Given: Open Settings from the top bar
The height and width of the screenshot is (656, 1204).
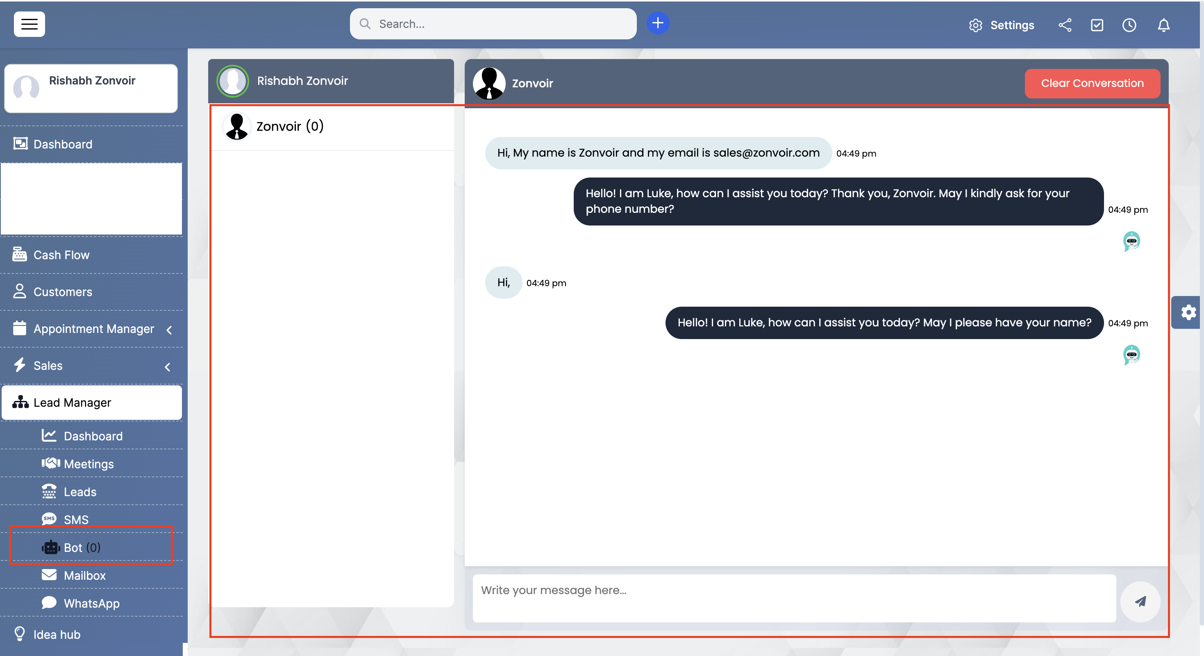Looking at the screenshot, I should click(x=1001, y=25).
